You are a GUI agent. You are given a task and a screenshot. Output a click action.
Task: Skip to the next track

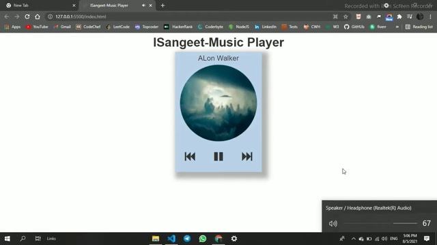click(247, 157)
